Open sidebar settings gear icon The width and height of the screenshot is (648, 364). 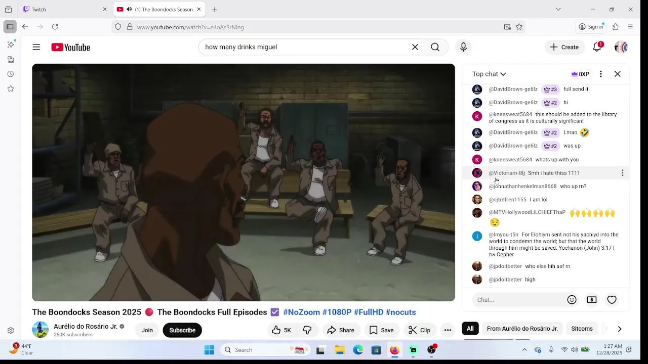click(x=11, y=331)
